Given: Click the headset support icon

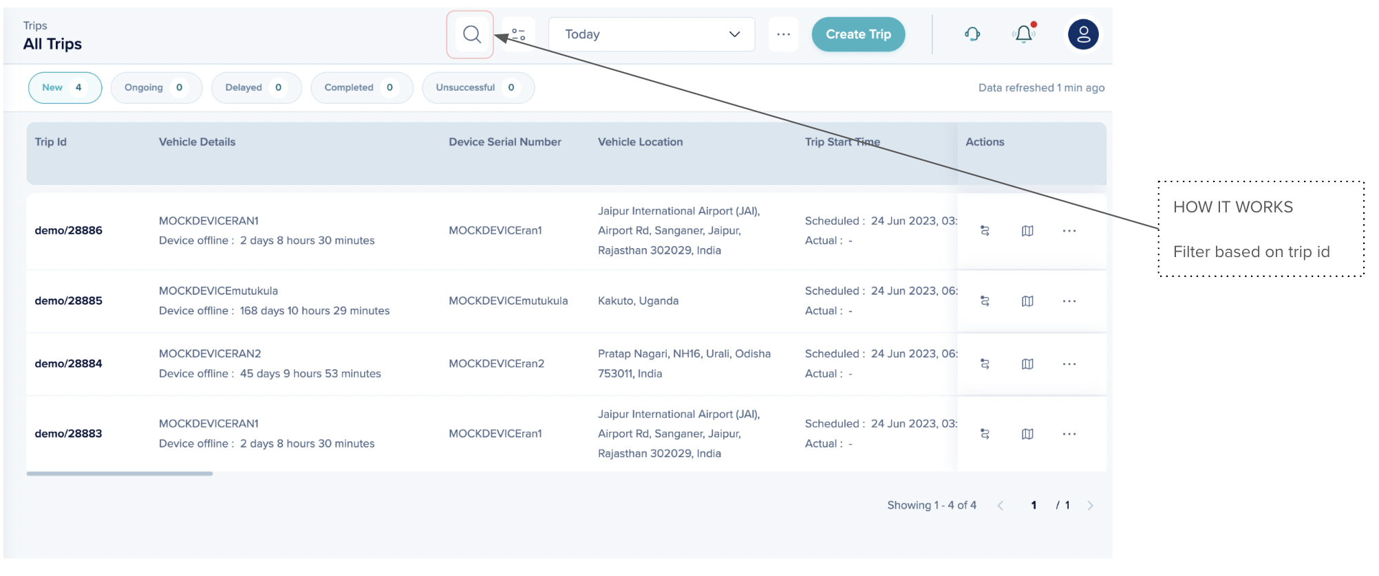Looking at the screenshot, I should click(972, 34).
